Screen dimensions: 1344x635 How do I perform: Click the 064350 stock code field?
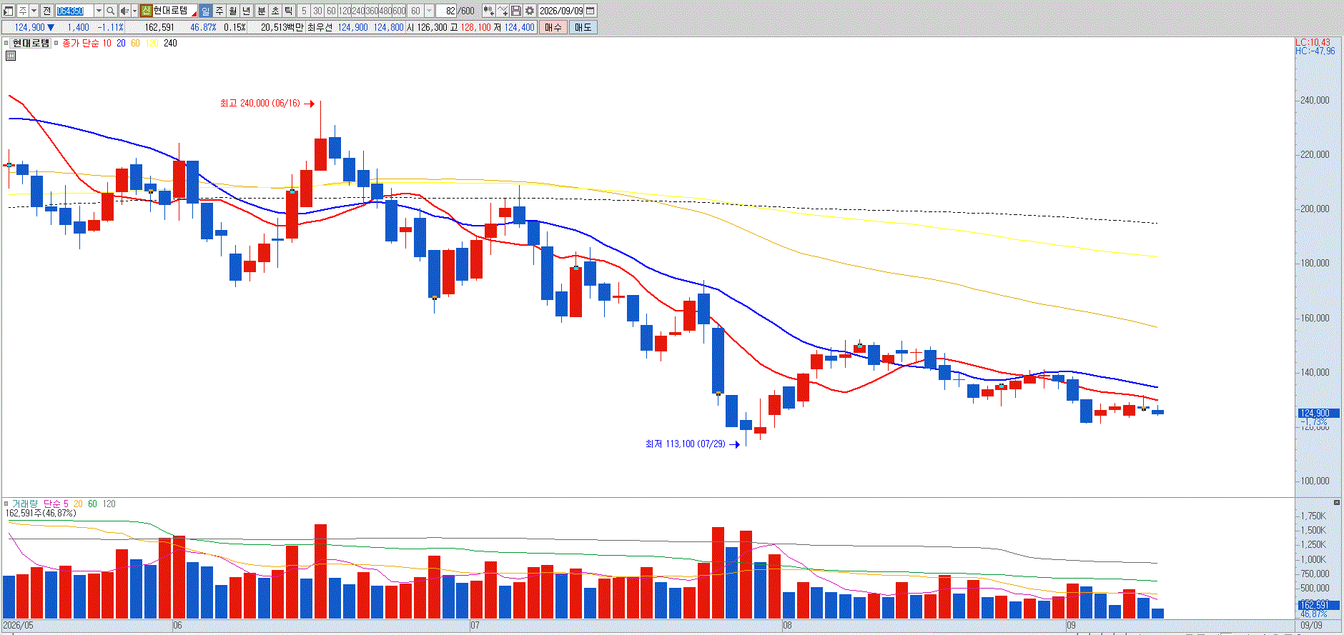coord(74,11)
